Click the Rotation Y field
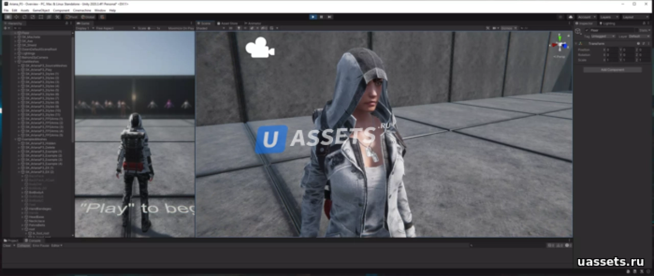 628,55
